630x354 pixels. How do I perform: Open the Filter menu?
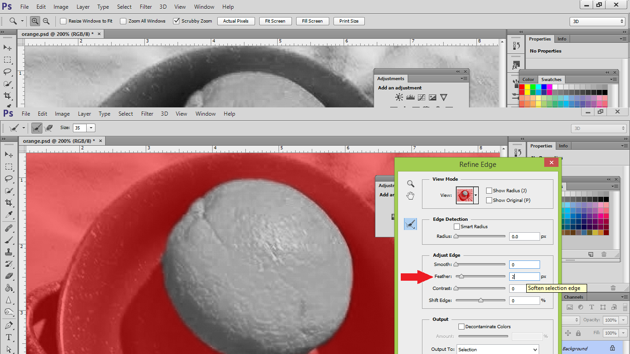click(x=147, y=113)
